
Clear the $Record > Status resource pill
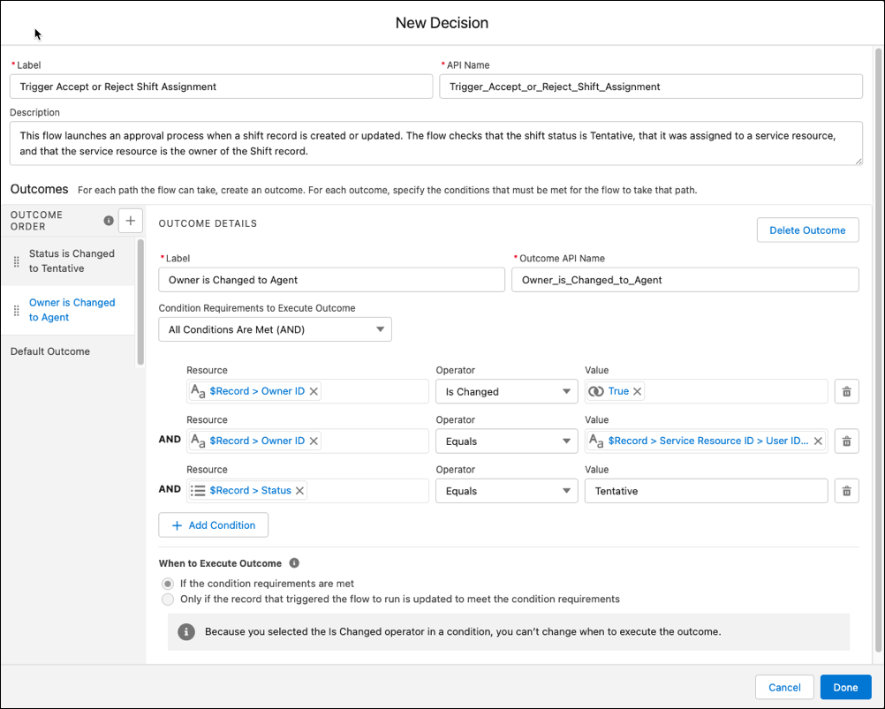(300, 491)
